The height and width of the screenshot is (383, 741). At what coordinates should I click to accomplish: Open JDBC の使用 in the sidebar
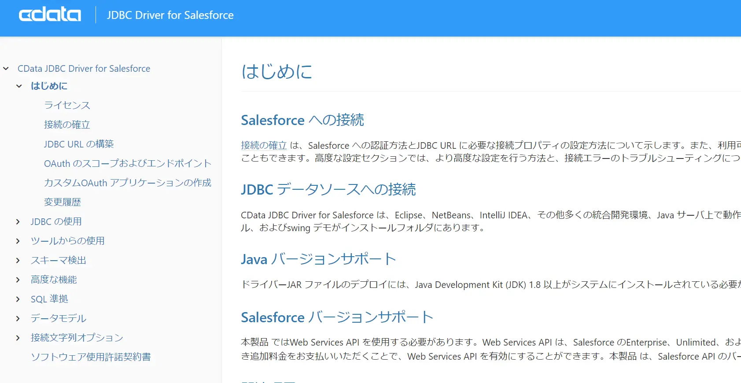point(56,221)
